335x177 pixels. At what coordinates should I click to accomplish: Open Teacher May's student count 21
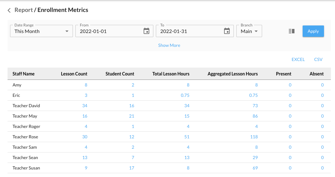click(x=131, y=116)
